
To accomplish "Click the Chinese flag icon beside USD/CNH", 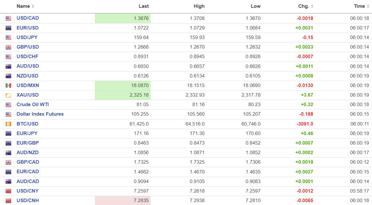I will (x=8, y=201).
